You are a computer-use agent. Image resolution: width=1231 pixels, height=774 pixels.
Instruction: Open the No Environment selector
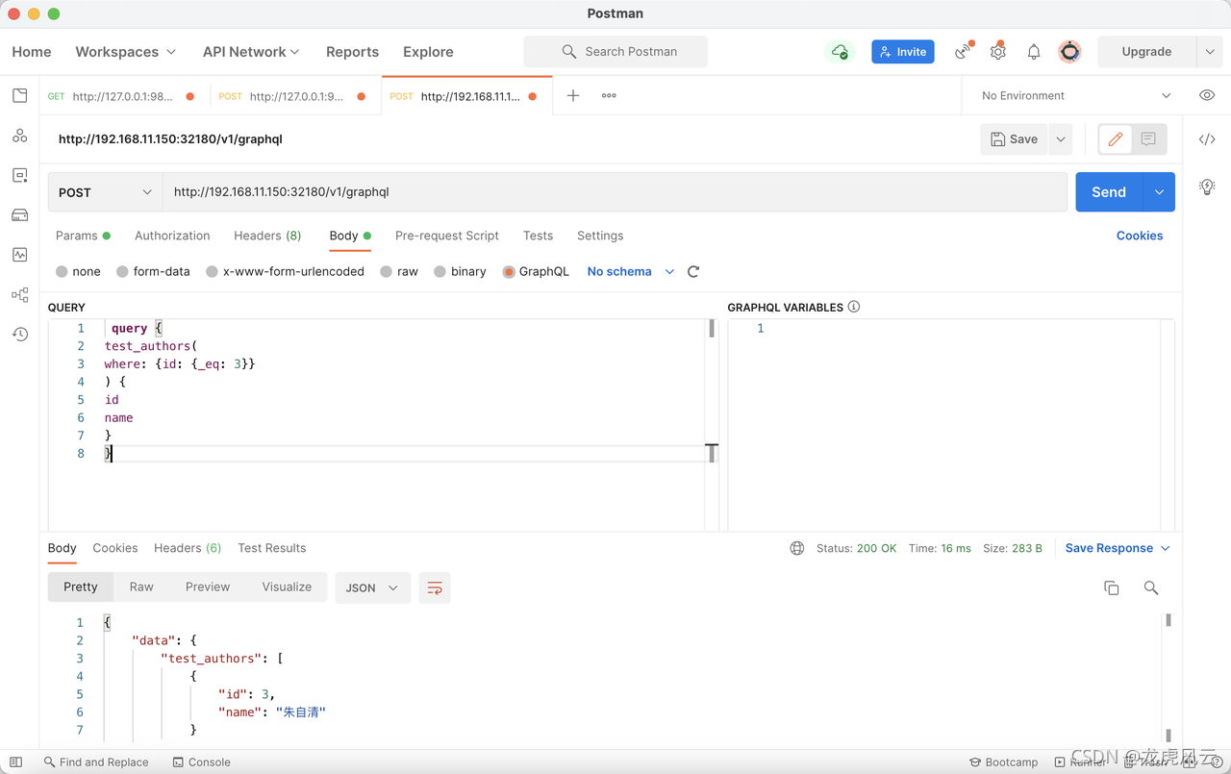[1076, 95]
